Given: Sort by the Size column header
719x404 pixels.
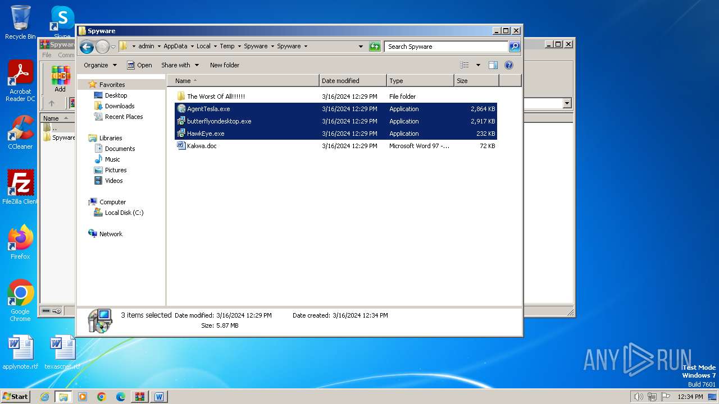Looking at the screenshot, I should (x=476, y=81).
